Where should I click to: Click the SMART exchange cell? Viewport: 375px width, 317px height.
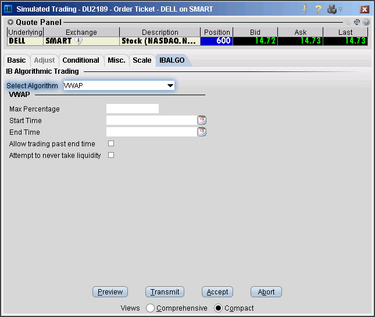tap(81, 41)
